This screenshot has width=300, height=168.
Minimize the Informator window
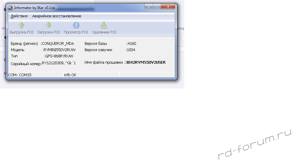point(149,7)
